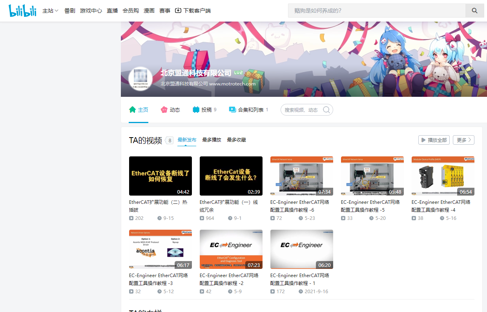Click the 投稿 blue icon
The image size is (487, 312).
pos(196,110)
